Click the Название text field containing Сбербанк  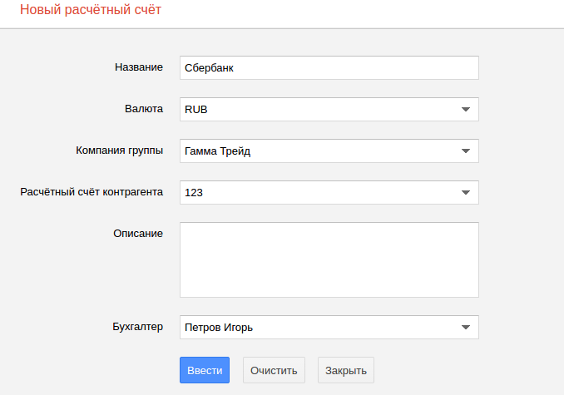329,67
